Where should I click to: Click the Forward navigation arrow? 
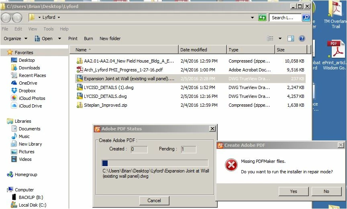click(17, 18)
